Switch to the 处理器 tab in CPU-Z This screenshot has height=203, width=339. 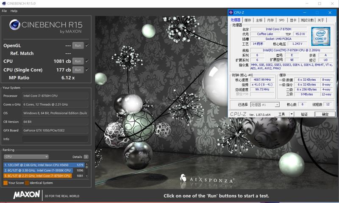pos(236,20)
